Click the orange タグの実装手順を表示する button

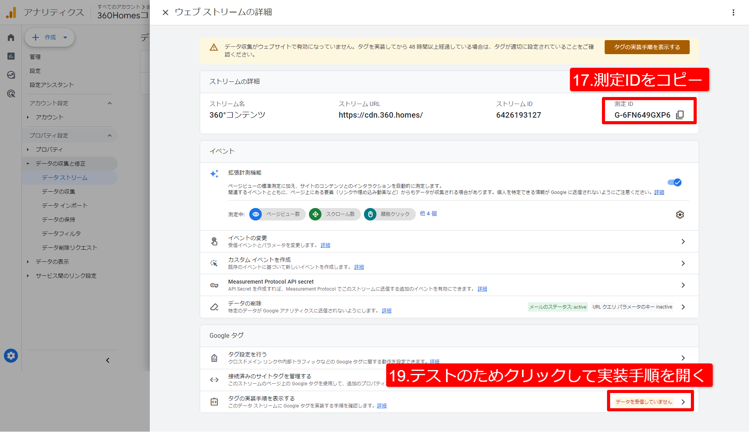coord(647,47)
